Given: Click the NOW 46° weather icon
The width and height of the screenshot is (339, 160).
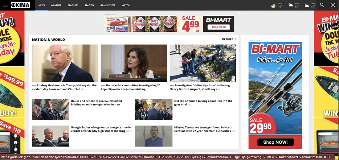Looking at the screenshot, I should click(x=274, y=5).
